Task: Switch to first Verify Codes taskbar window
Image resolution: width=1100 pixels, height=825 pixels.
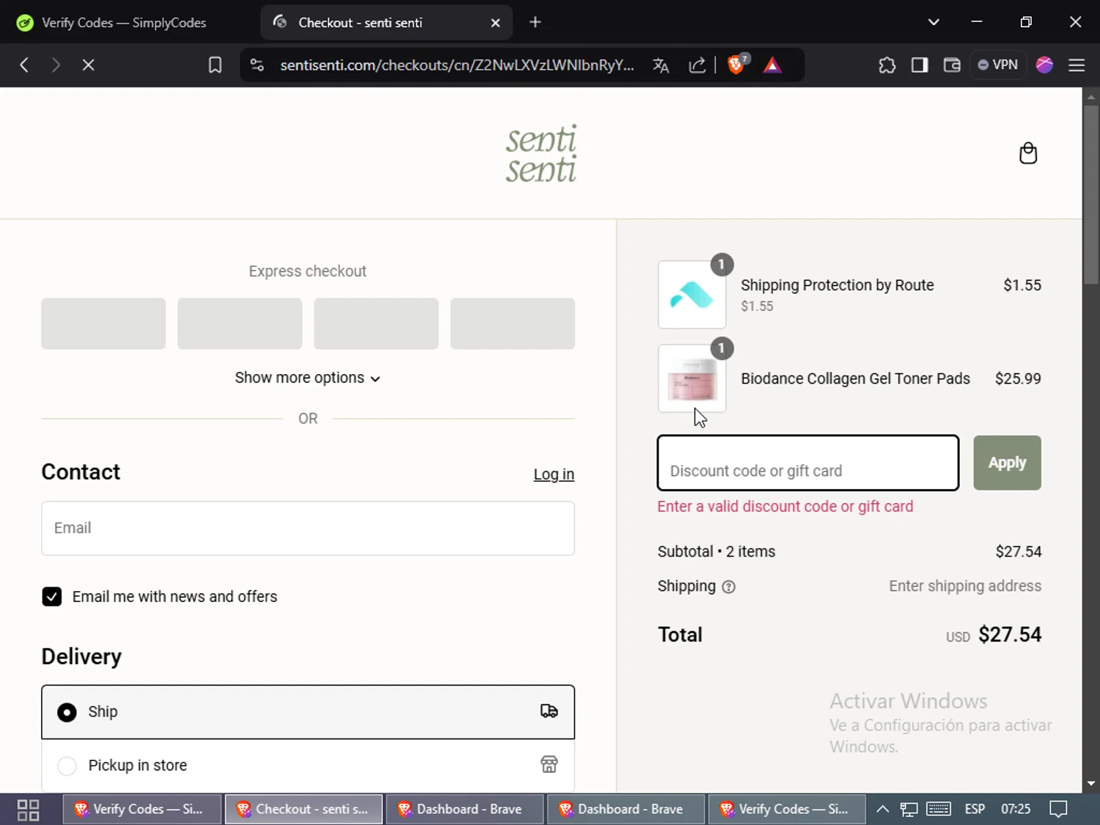Action: point(142,810)
